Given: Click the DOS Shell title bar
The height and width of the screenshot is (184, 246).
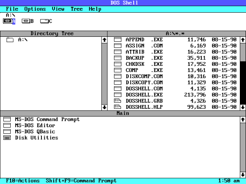Looking at the screenshot, I should (x=123, y=3).
